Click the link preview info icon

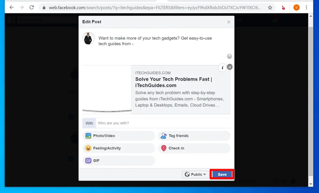tap(222, 67)
